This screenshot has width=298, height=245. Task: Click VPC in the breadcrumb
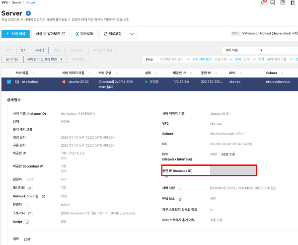pyautogui.click(x=4, y=2)
